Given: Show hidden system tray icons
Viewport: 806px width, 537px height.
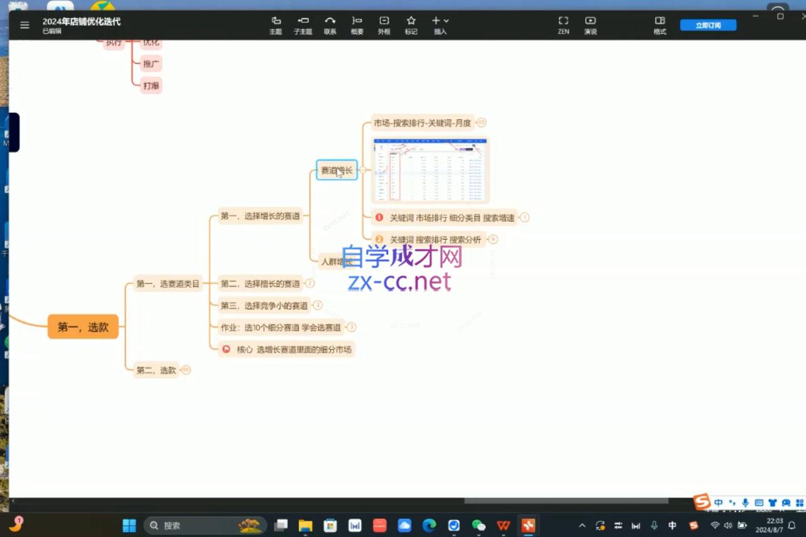Looking at the screenshot, I should [582, 526].
